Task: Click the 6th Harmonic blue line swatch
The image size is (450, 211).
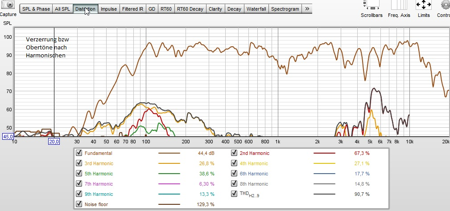Action: pos(324,174)
